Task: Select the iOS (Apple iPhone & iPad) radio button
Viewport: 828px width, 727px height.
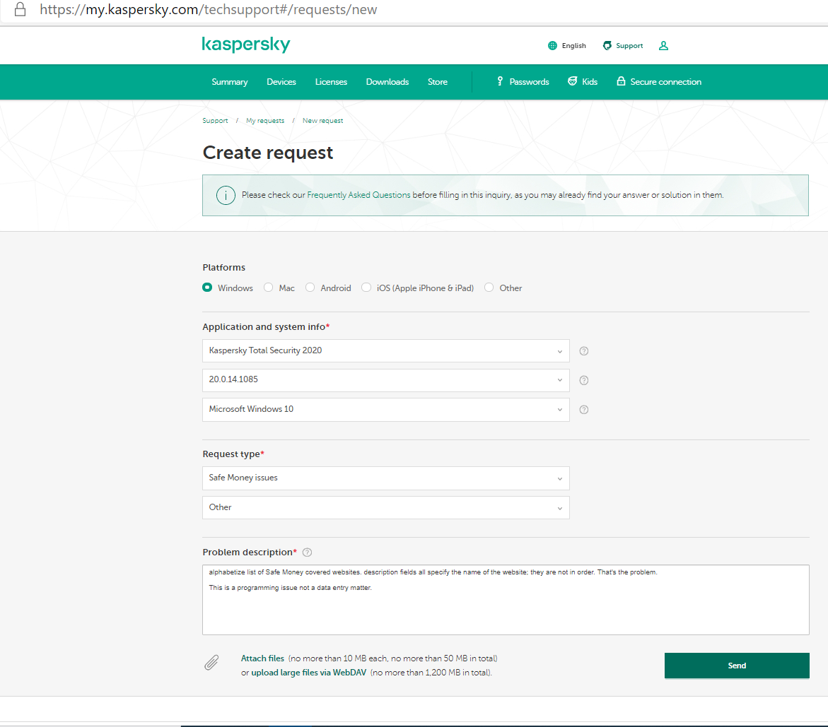Action: [x=366, y=288]
